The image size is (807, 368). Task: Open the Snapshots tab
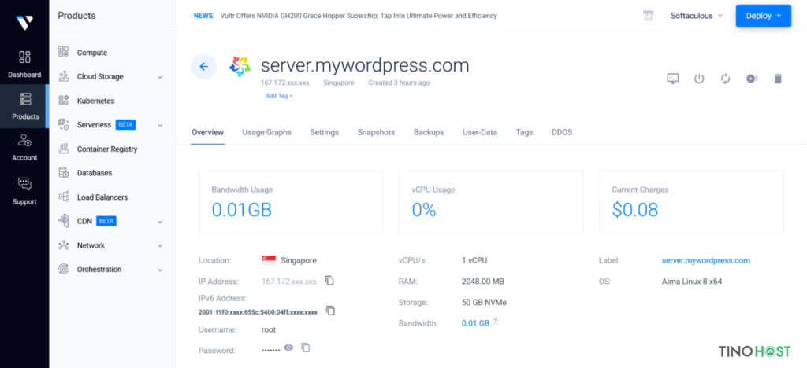tap(376, 132)
